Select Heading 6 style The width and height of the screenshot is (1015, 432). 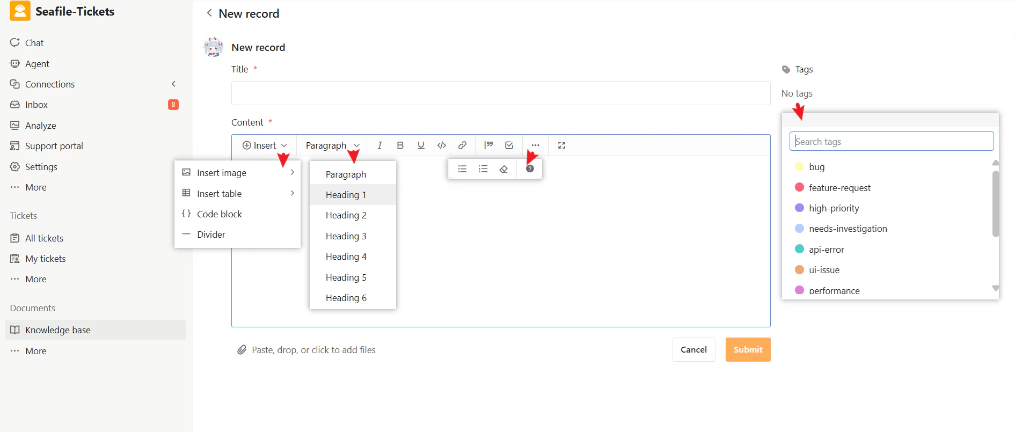click(353, 298)
